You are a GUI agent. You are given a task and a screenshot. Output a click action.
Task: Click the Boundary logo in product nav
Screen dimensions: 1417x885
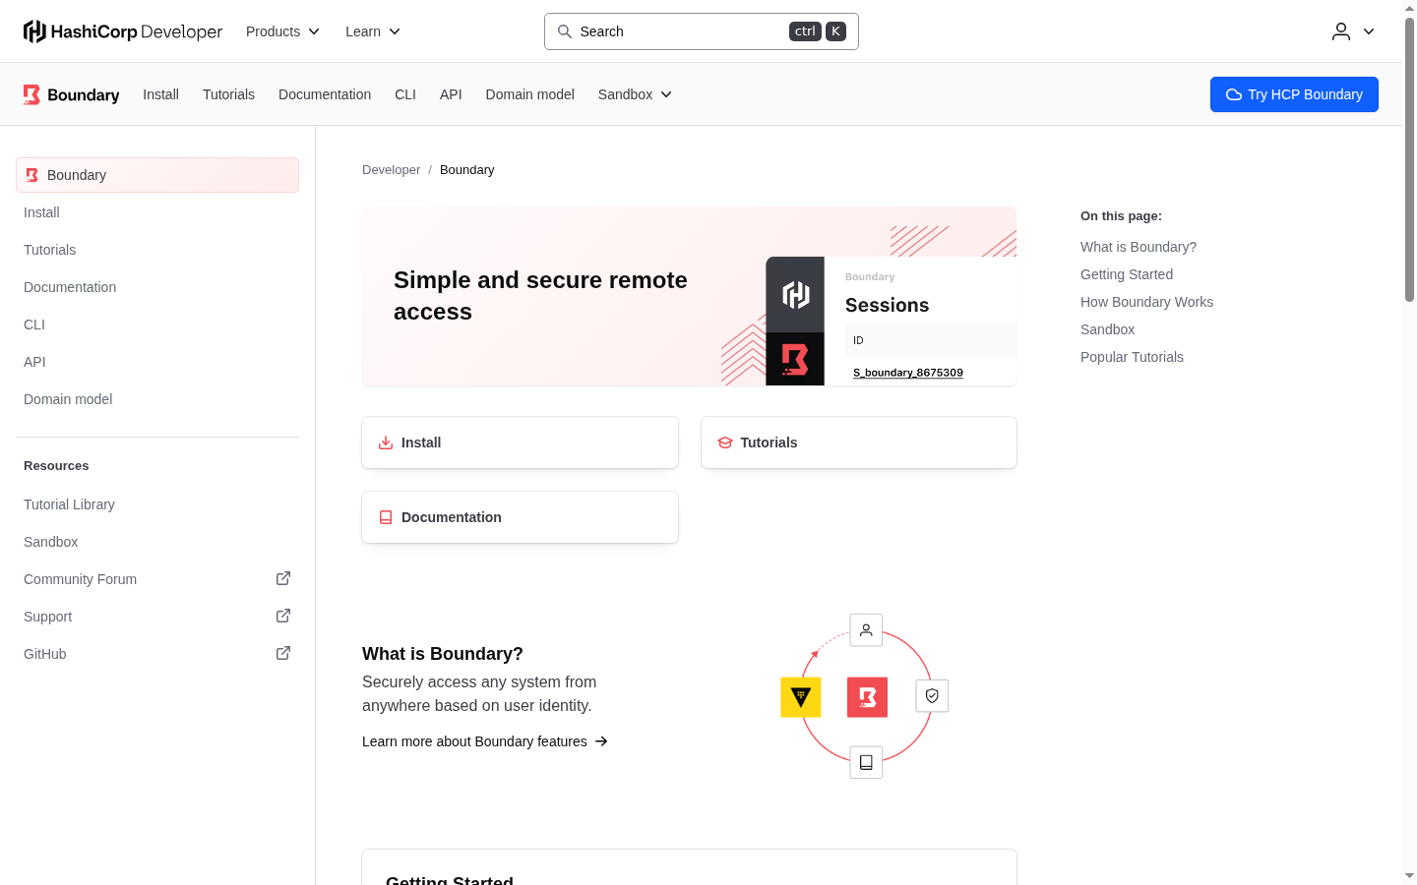71,94
